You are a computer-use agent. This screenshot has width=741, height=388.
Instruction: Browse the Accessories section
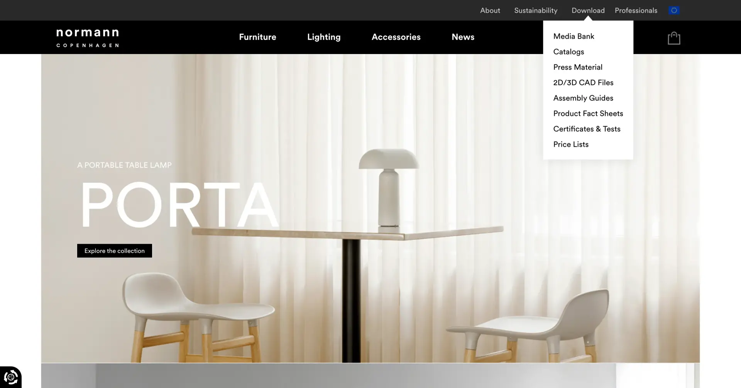396,37
